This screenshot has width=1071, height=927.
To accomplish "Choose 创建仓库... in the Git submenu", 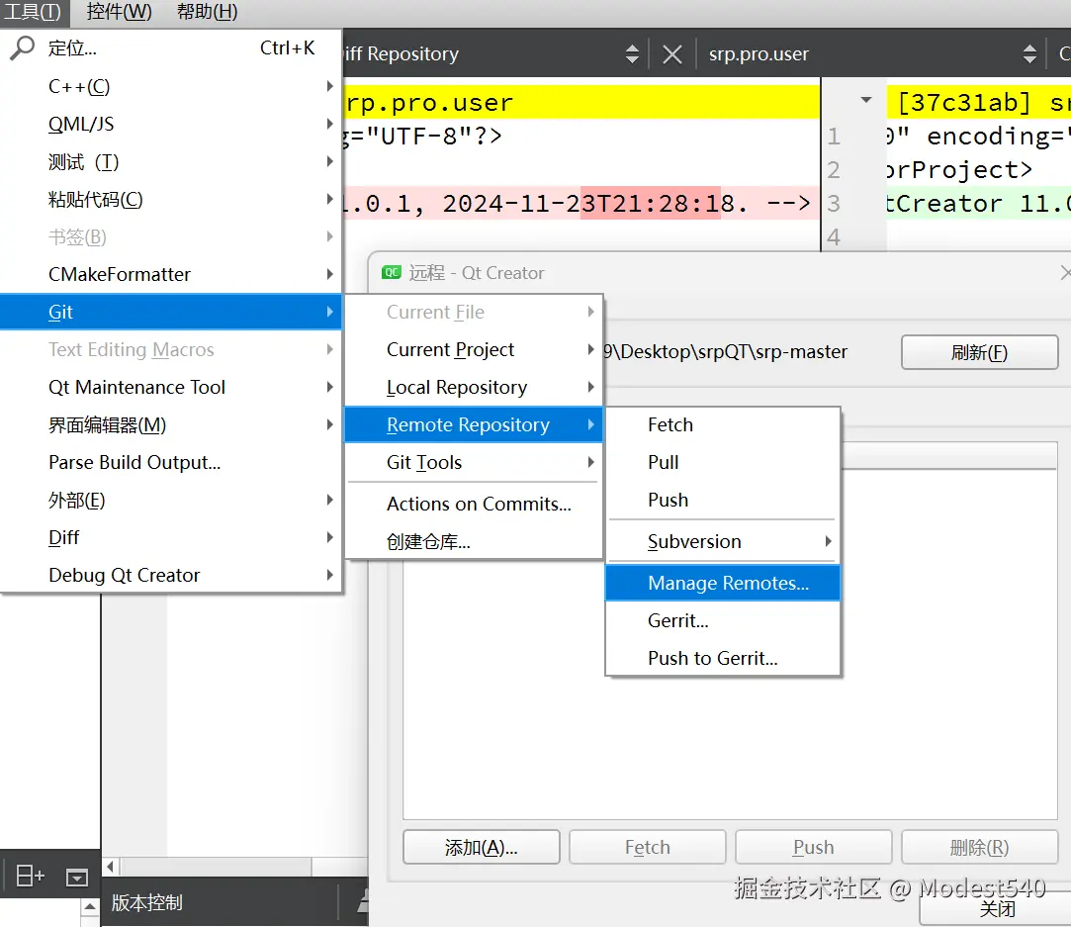I will tap(474, 542).
